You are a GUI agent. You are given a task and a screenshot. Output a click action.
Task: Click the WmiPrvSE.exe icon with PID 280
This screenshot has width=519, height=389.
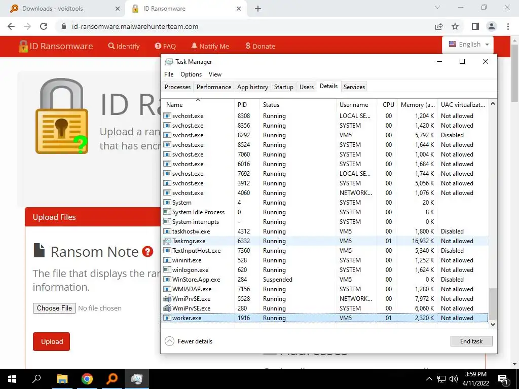coord(167,308)
